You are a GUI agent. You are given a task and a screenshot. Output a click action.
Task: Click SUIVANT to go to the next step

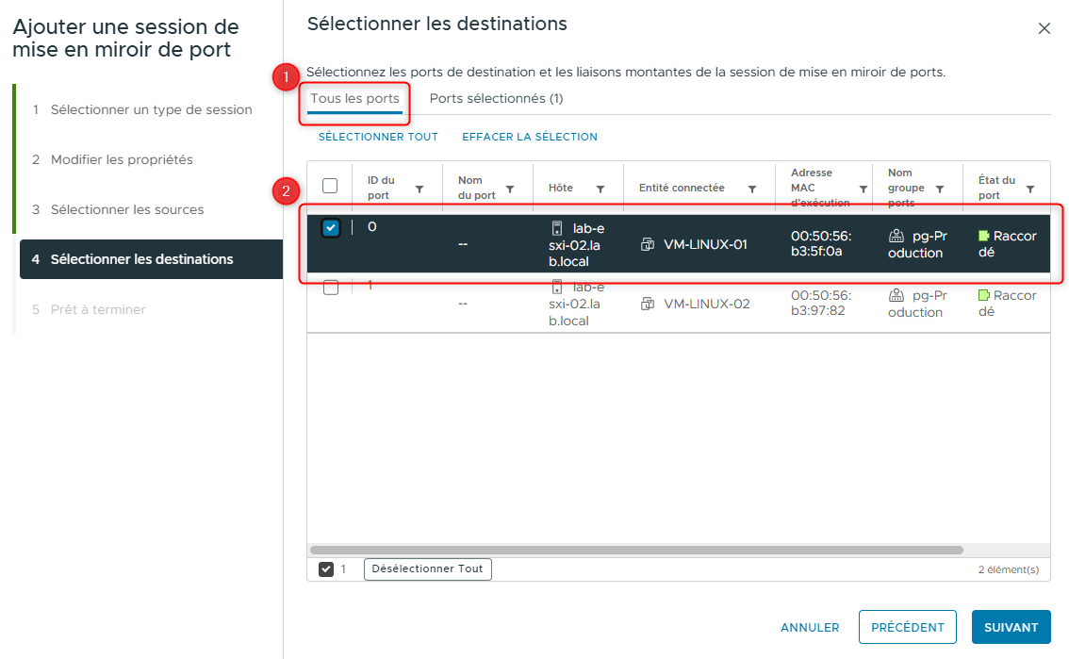tap(1011, 627)
